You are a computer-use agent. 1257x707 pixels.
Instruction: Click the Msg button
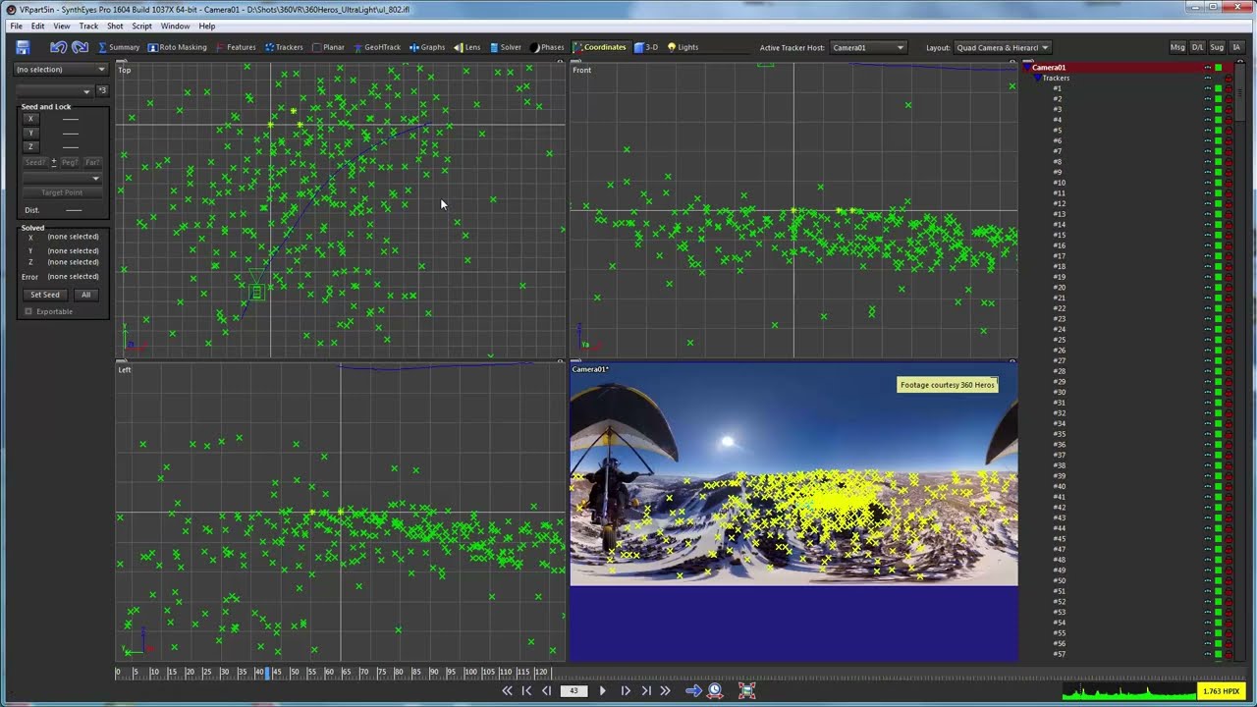tap(1177, 47)
